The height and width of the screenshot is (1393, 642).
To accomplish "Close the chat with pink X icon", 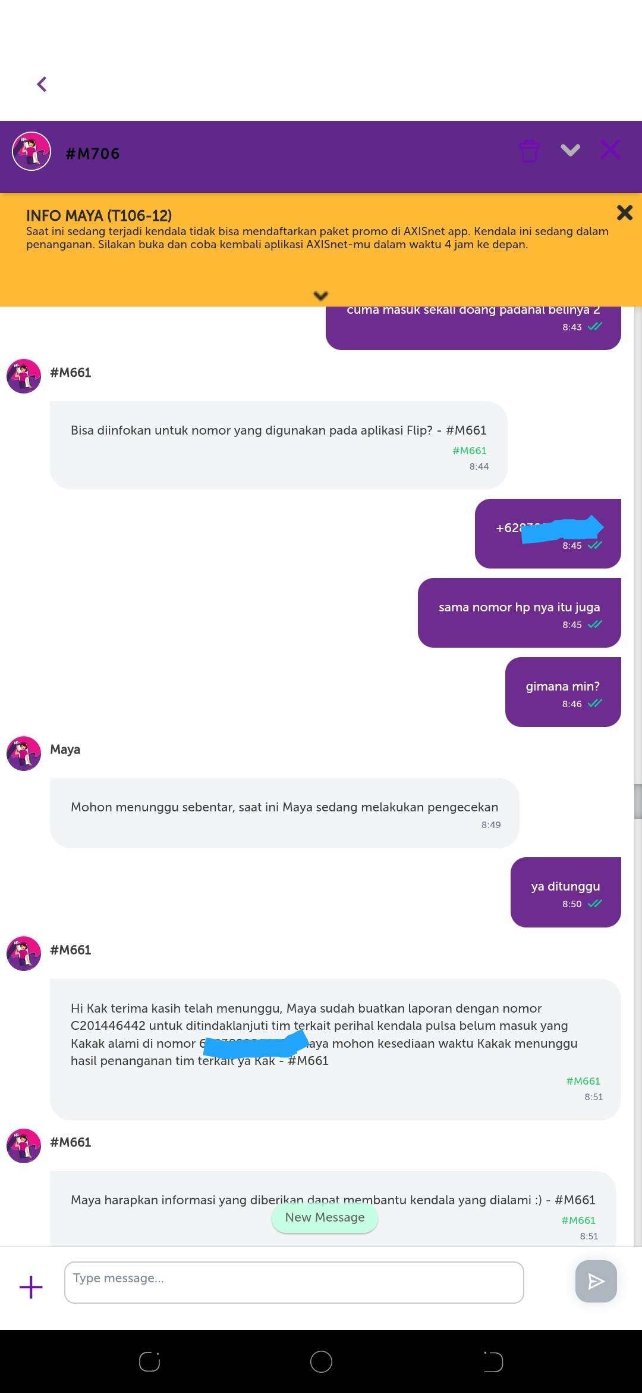I will tap(610, 150).
